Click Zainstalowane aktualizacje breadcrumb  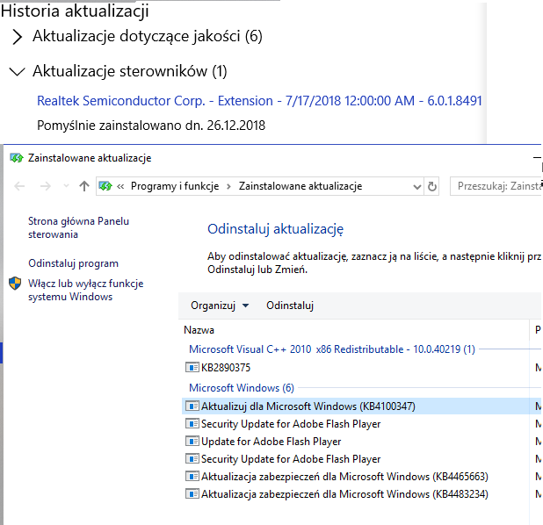click(x=300, y=186)
